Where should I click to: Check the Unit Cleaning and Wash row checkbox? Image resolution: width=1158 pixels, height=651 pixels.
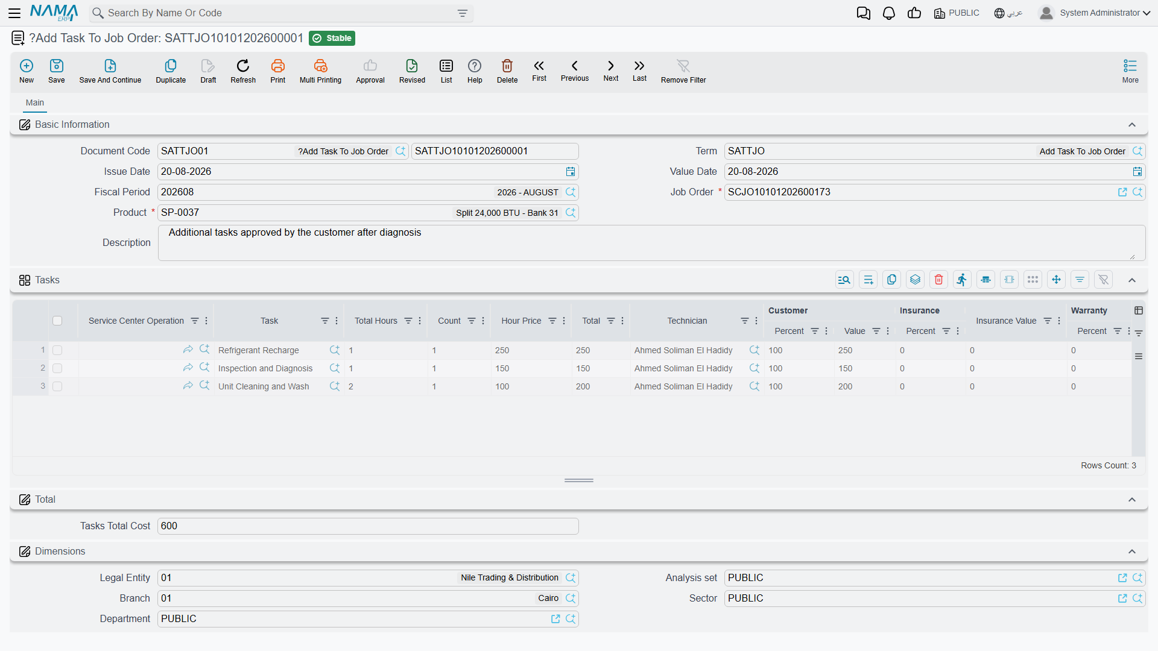[x=57, y=386]
